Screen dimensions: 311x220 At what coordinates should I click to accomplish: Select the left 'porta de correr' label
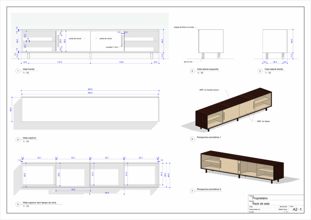click(76, 39)
